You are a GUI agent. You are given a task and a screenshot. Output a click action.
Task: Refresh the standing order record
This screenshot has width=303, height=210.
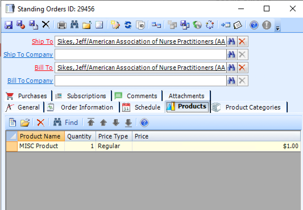point(128,25)
